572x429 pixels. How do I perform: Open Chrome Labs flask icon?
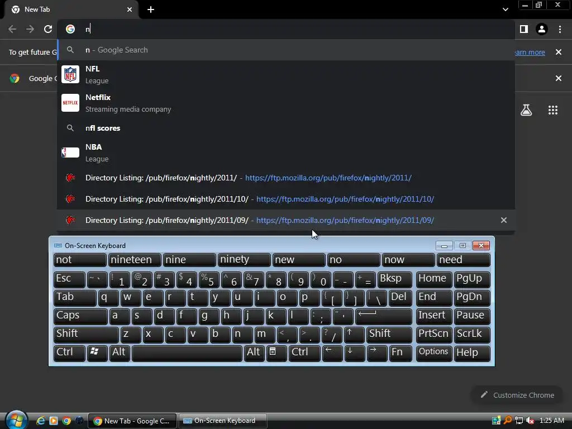[526, 110]
